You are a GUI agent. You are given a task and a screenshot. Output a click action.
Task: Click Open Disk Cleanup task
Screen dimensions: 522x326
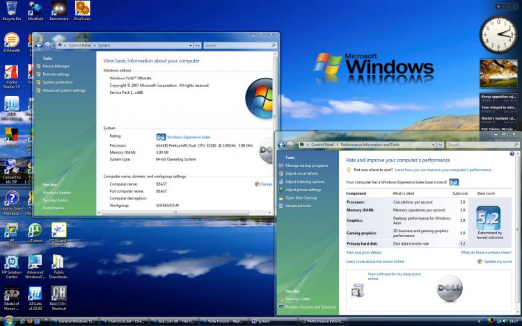pyautogui.click(x=301, y=197)
